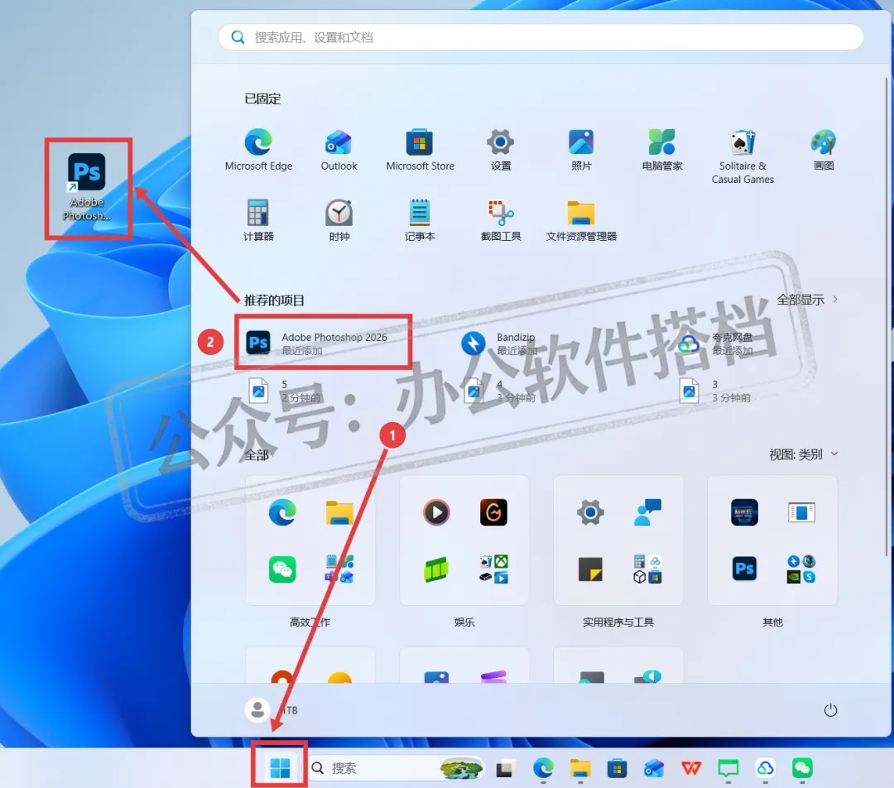Open Quark cloud drive taskbar icon
This screenshot has height=788, width=894.
[x=765, y=768]
